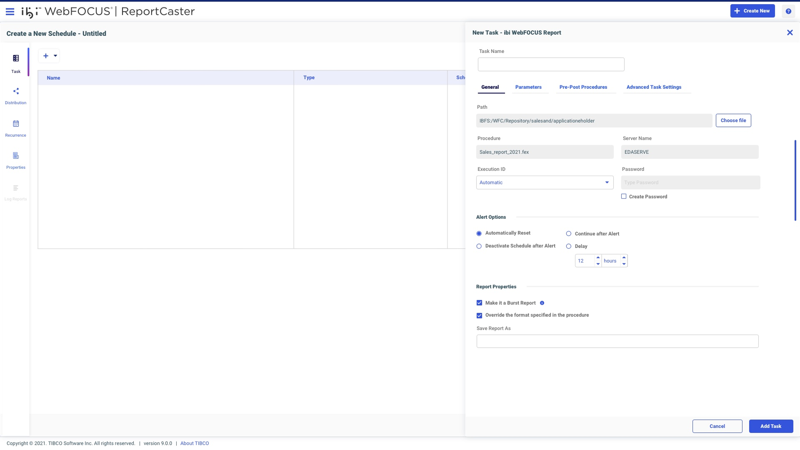Uncheck Override the format checkbox

[479, 315]
